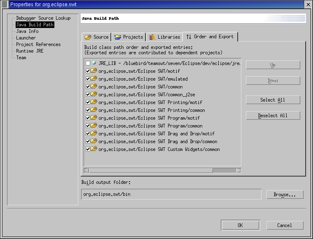Select the JRE_LIB class path entry text

[170, 63]
